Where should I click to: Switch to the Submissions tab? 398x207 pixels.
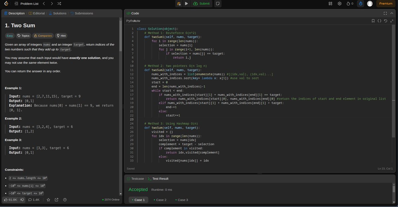click(x=82, y=13)
